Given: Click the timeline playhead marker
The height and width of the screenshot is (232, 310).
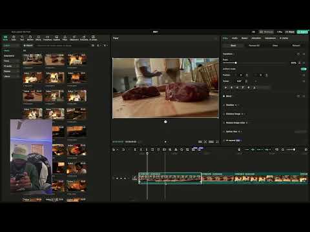Looking at the screenshot, I should coord(147,153).
